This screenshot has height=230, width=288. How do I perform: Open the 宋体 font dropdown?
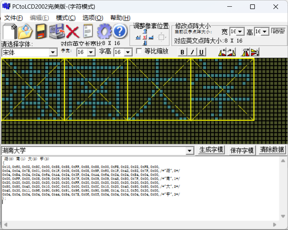53,52
